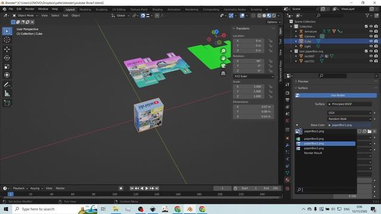Screen dimensions: 381x214
Task: Open the Output properties tab icon
Action: pyautogui.click(x=288, y=100)
